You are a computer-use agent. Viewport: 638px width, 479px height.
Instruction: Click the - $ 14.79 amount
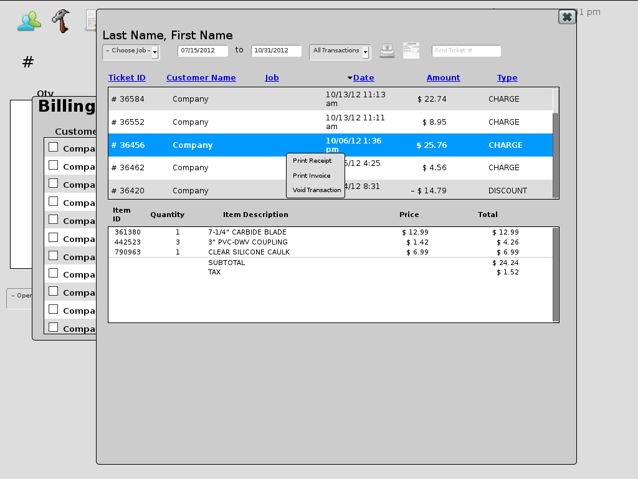(429, 191)
